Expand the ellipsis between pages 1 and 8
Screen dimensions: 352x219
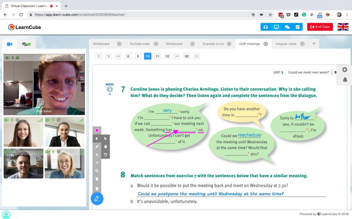118,56
